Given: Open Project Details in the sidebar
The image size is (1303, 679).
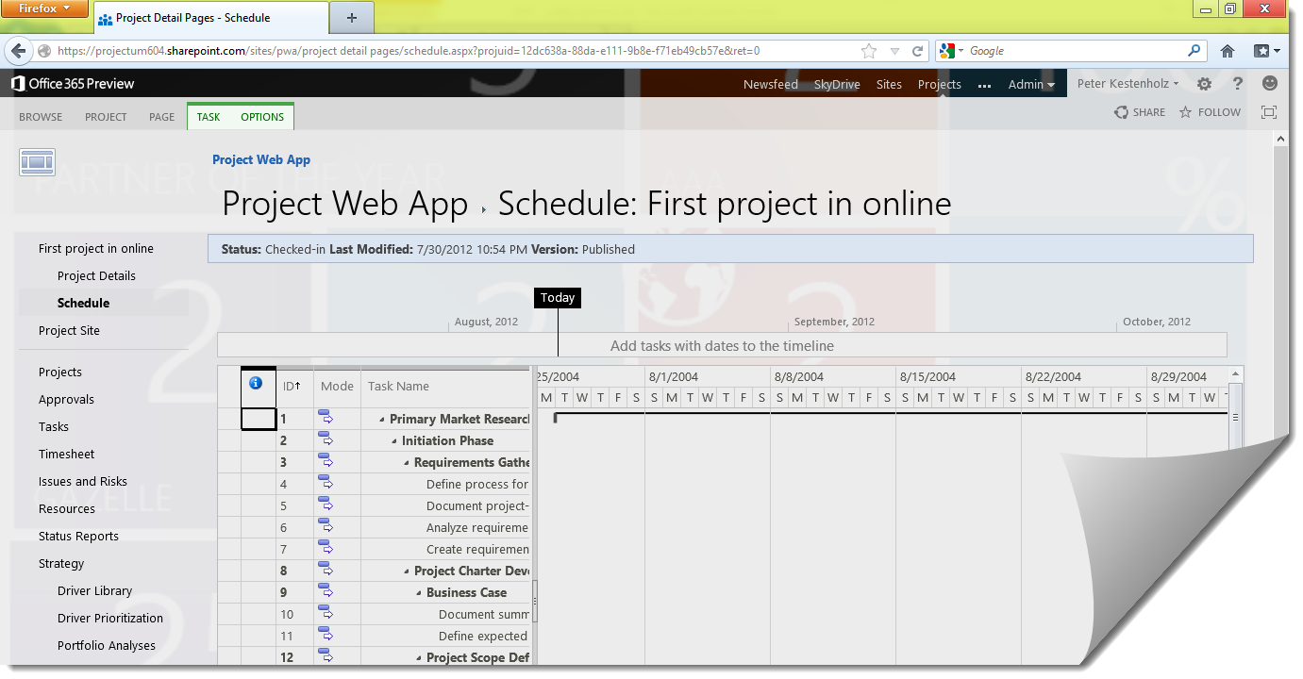Looking at the screenshot, I should click(96, 275).
